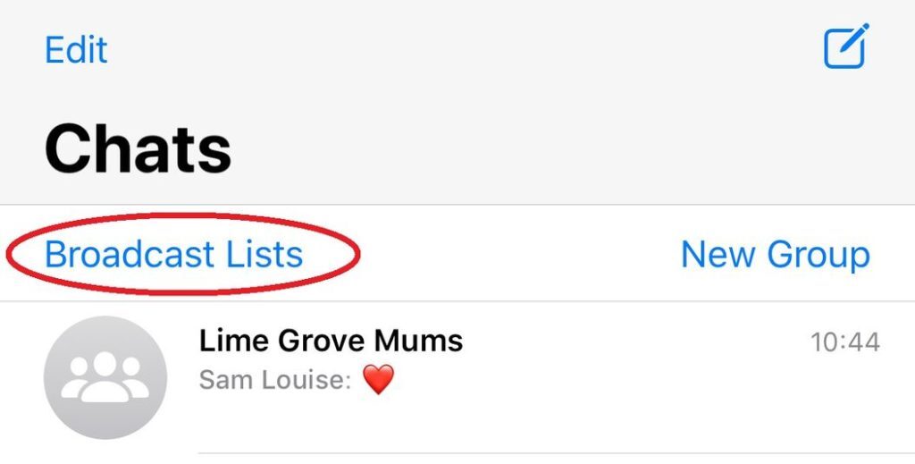Click the pencil in the compose icon

[x=853, y=38]
